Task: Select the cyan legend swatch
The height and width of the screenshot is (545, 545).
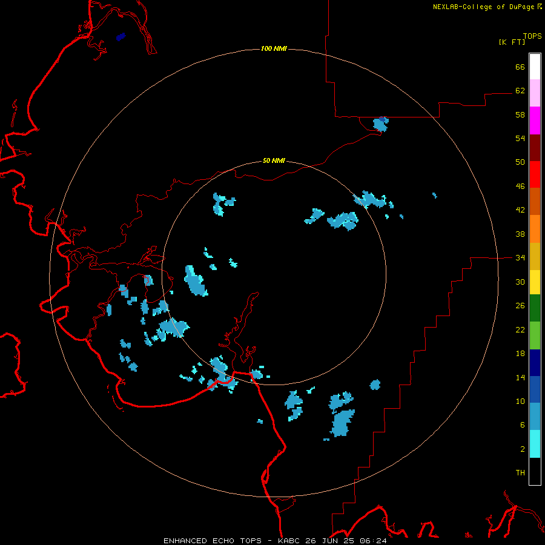Action: (535, 444)
